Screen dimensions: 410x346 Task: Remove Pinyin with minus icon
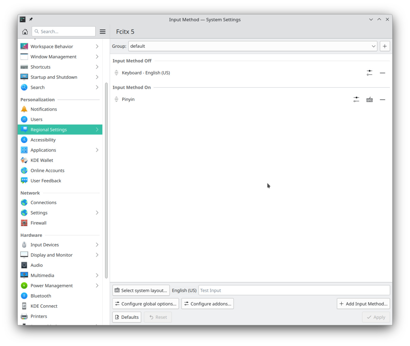click(x=382, y=99)
